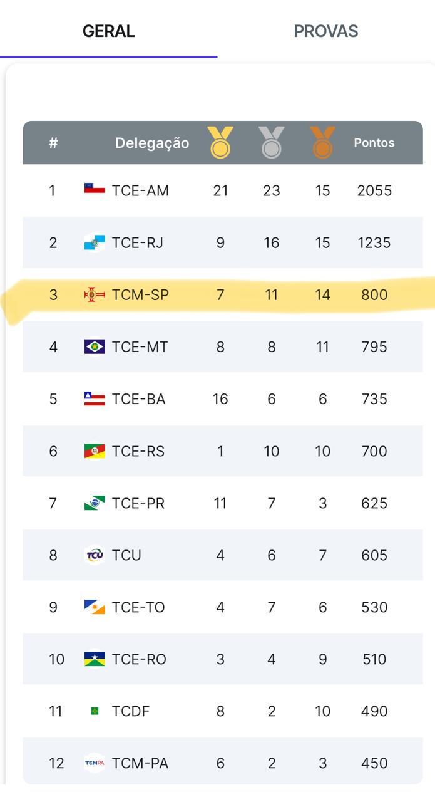Click the bronze medal header icon
This screenshot has height=802, width=435.
point(322,142)
